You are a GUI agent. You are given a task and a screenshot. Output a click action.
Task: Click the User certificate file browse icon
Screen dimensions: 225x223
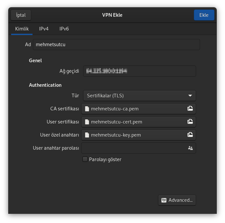tap(190, 122)
